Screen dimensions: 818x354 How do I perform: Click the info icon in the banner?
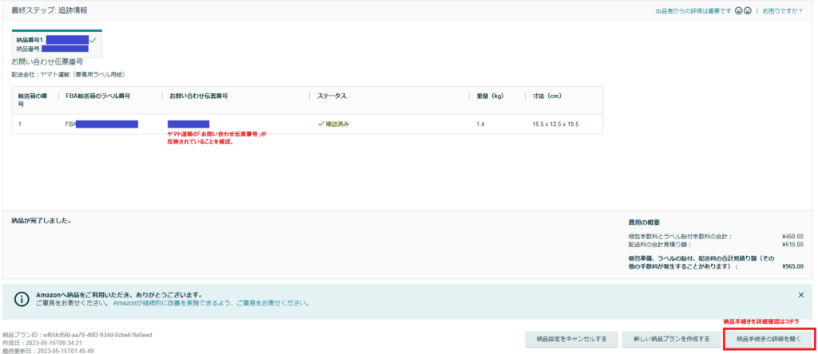point(19,298)
